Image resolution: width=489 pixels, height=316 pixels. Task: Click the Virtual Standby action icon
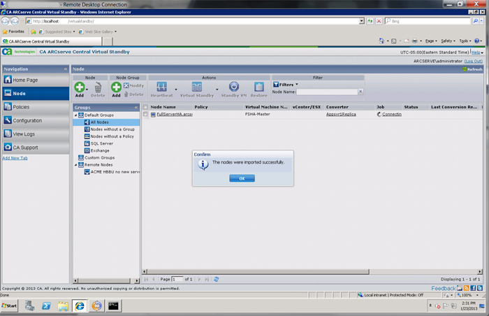click(x=197, y=87)
